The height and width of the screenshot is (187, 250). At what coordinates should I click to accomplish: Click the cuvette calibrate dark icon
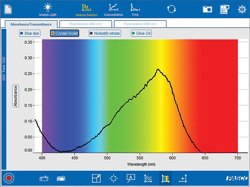[x=44, y=178]
